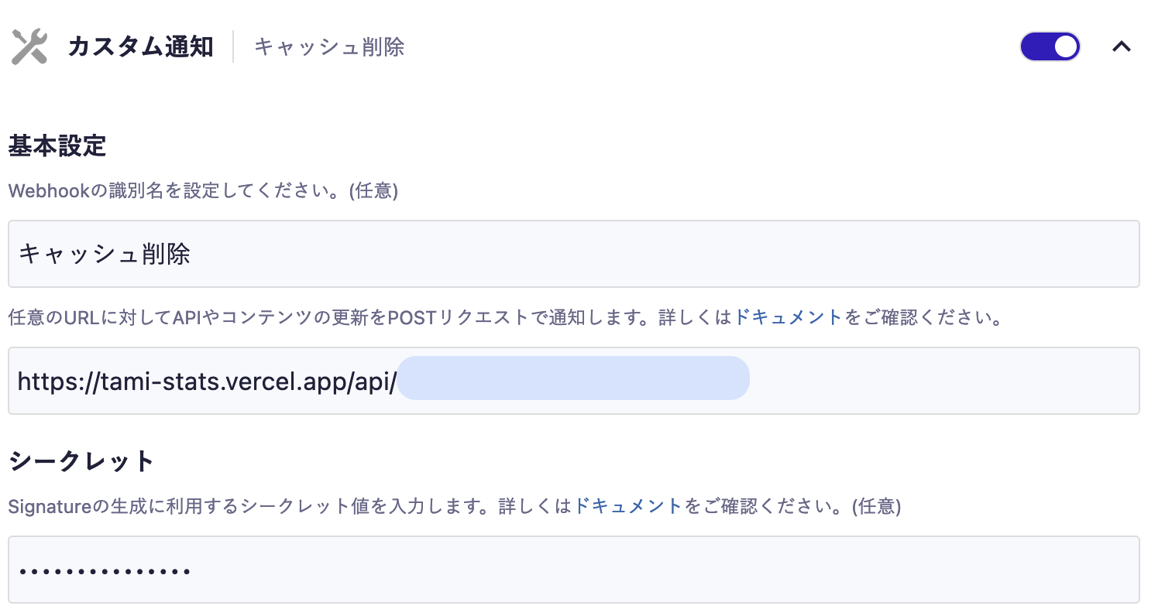Click the シークレット section heading
The image size is (1165, 616).
81,461
